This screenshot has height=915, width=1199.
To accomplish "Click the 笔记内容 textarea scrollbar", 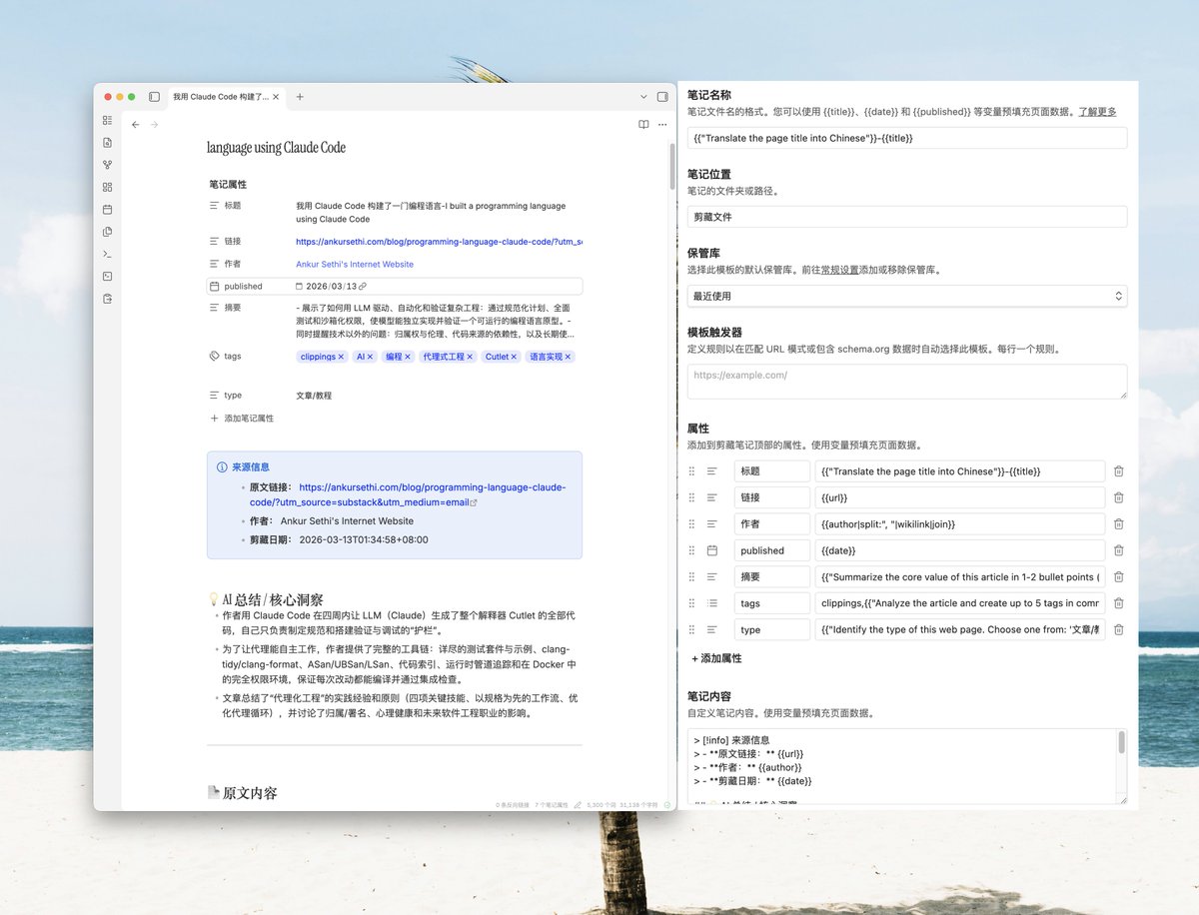I will tap(1121, 742).
